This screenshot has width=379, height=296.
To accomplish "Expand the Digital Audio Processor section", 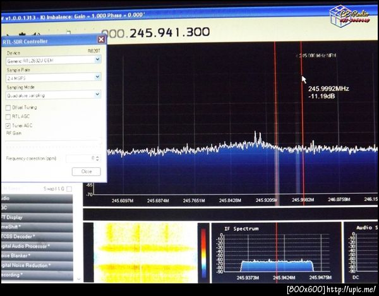I will (37, 247).
